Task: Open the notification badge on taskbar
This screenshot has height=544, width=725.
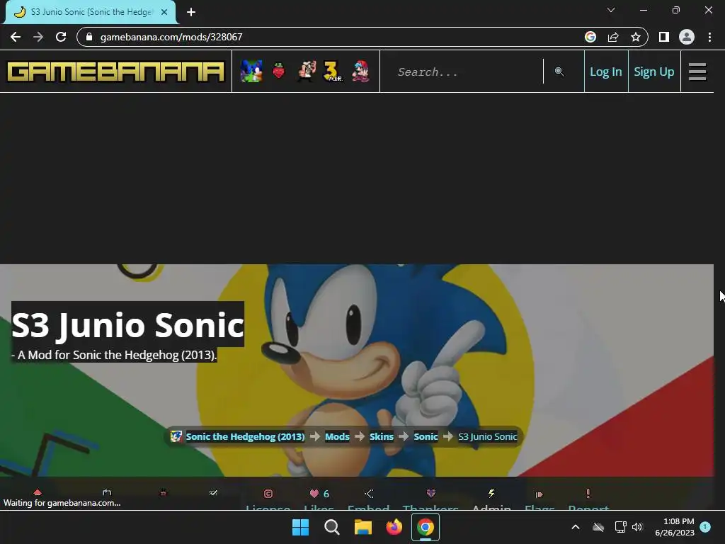Action: click(x=705, y=527)
